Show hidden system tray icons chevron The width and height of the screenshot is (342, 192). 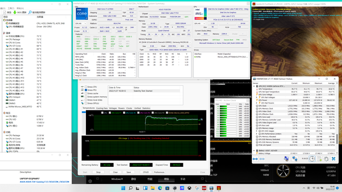point(304,188)
